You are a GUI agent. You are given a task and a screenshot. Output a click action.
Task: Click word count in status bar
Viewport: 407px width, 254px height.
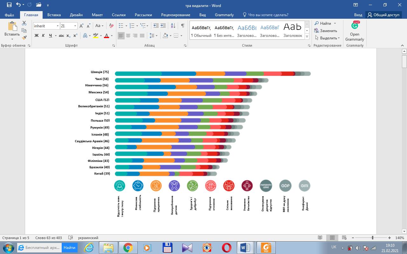tap(49, 238)
